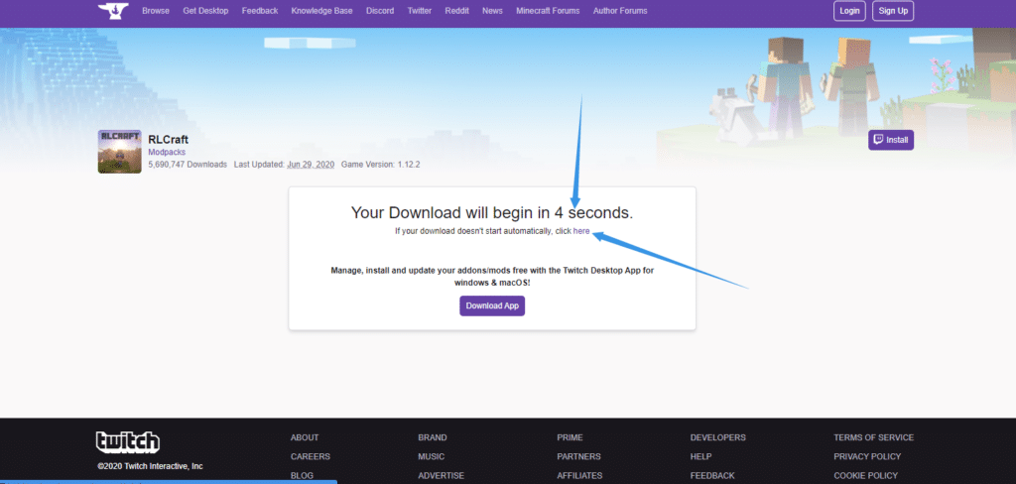Screen dimensions: 1016x484
Task: Visit the Discord link in header
Action: pyautogui.click(x=378, y=11)
